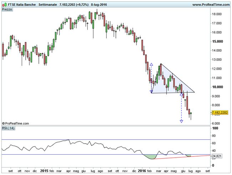Viewport: 232px width, 175px height.
Task: Click the 13.000 price axis label
Action: click(x=217, y=60)
